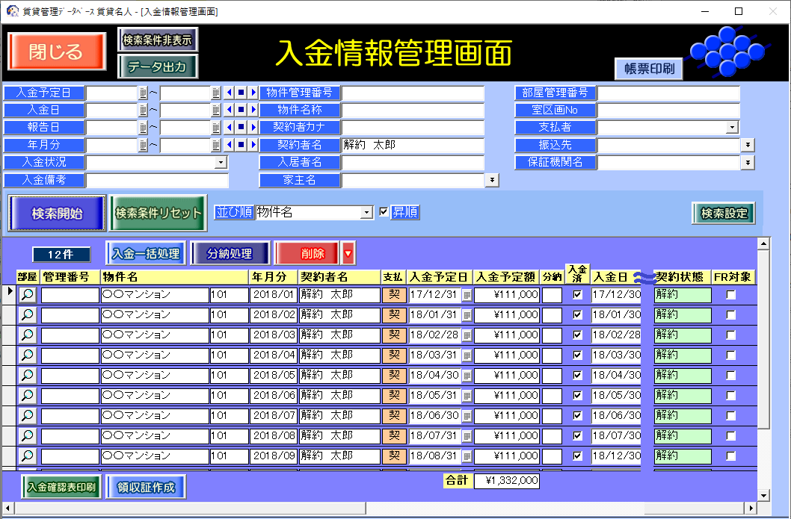Expand the 支払者 dropdown list

pyautogui.click(x=732, y=128)
